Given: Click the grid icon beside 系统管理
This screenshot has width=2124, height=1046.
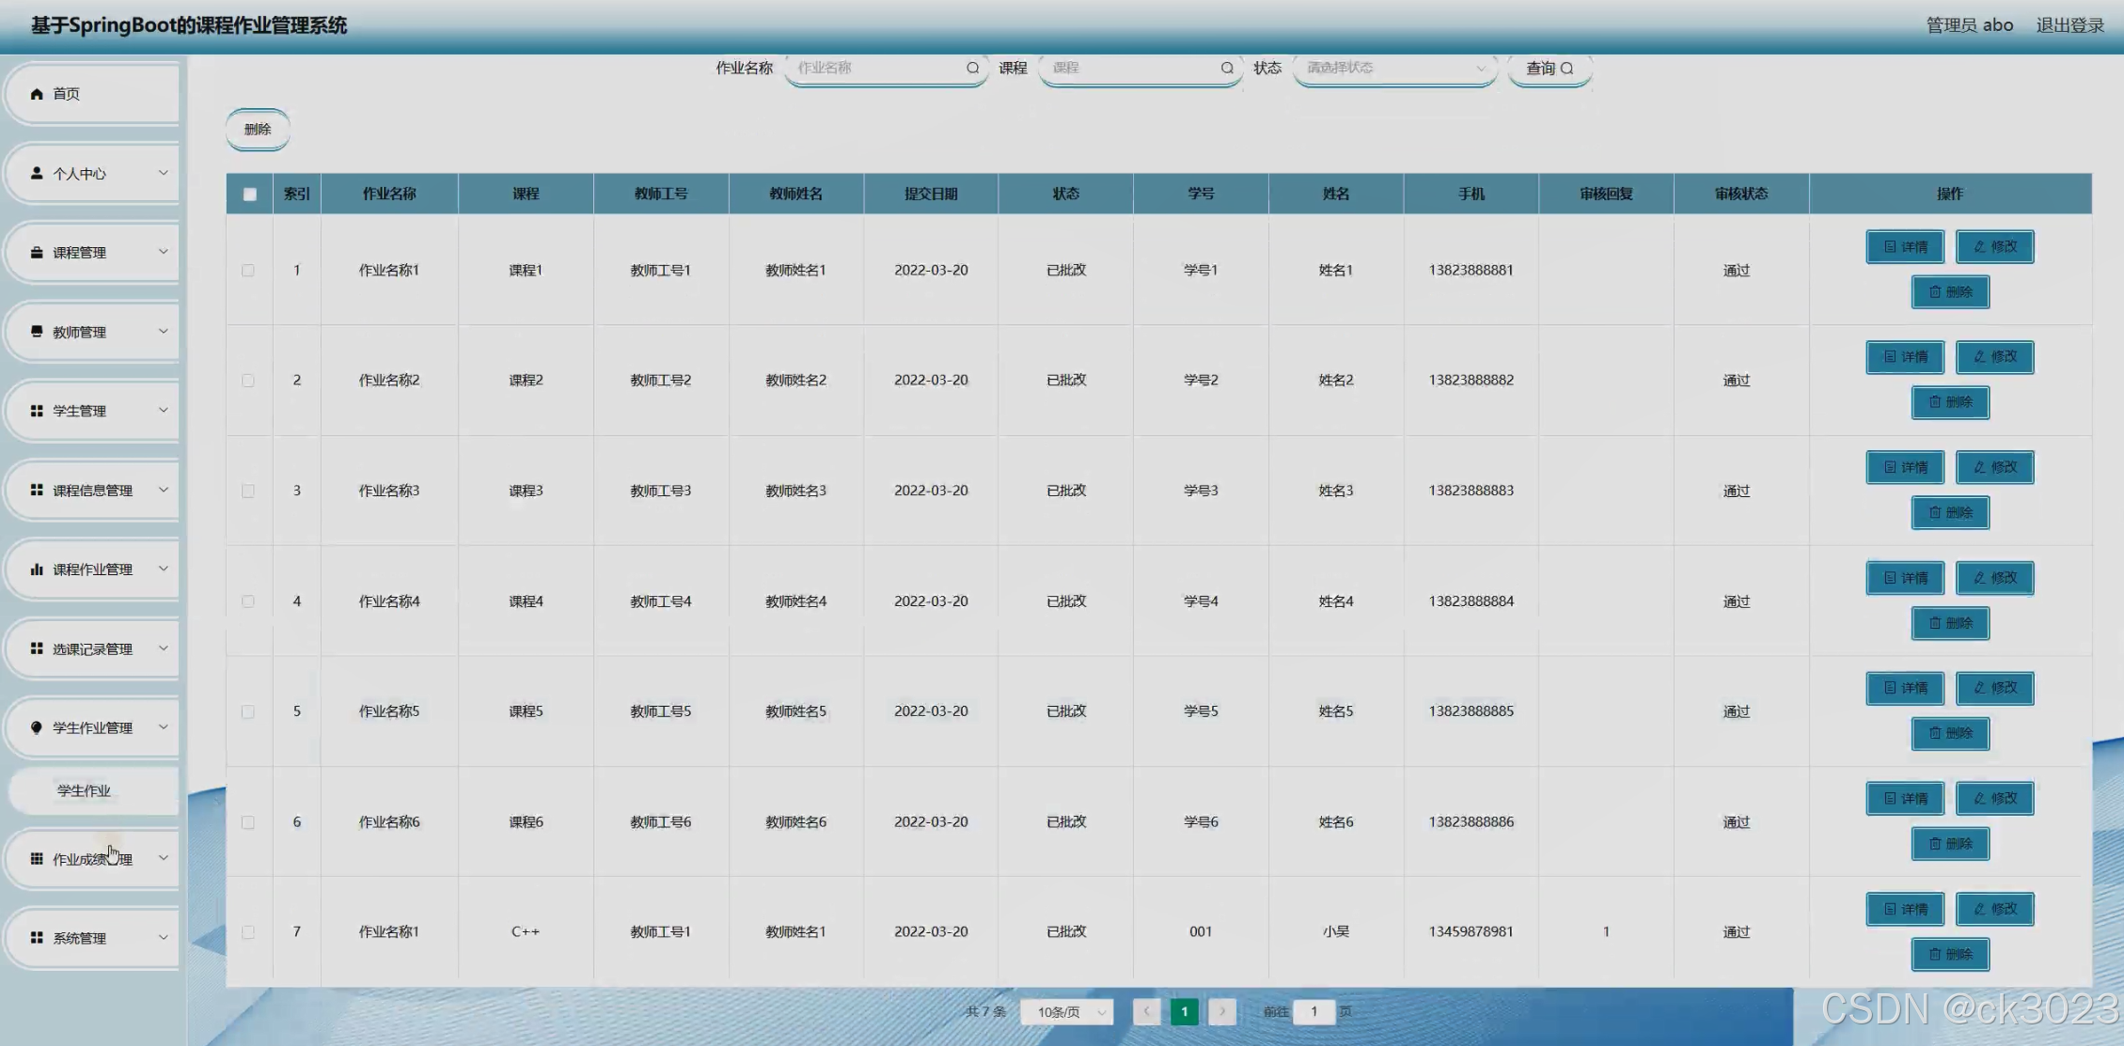Looking at the screenshot, I should point(37,938).
